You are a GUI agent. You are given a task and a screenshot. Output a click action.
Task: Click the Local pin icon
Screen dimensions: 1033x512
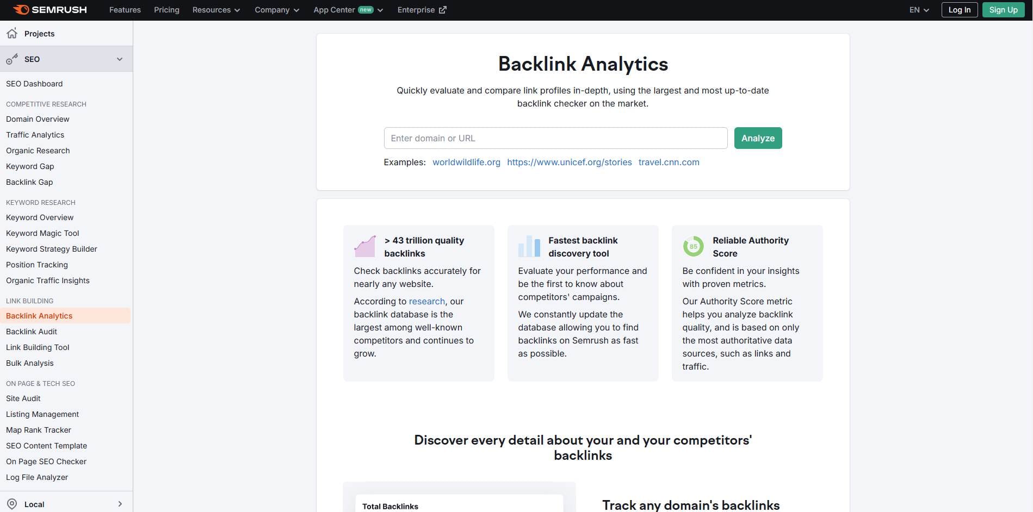point(12,504)
